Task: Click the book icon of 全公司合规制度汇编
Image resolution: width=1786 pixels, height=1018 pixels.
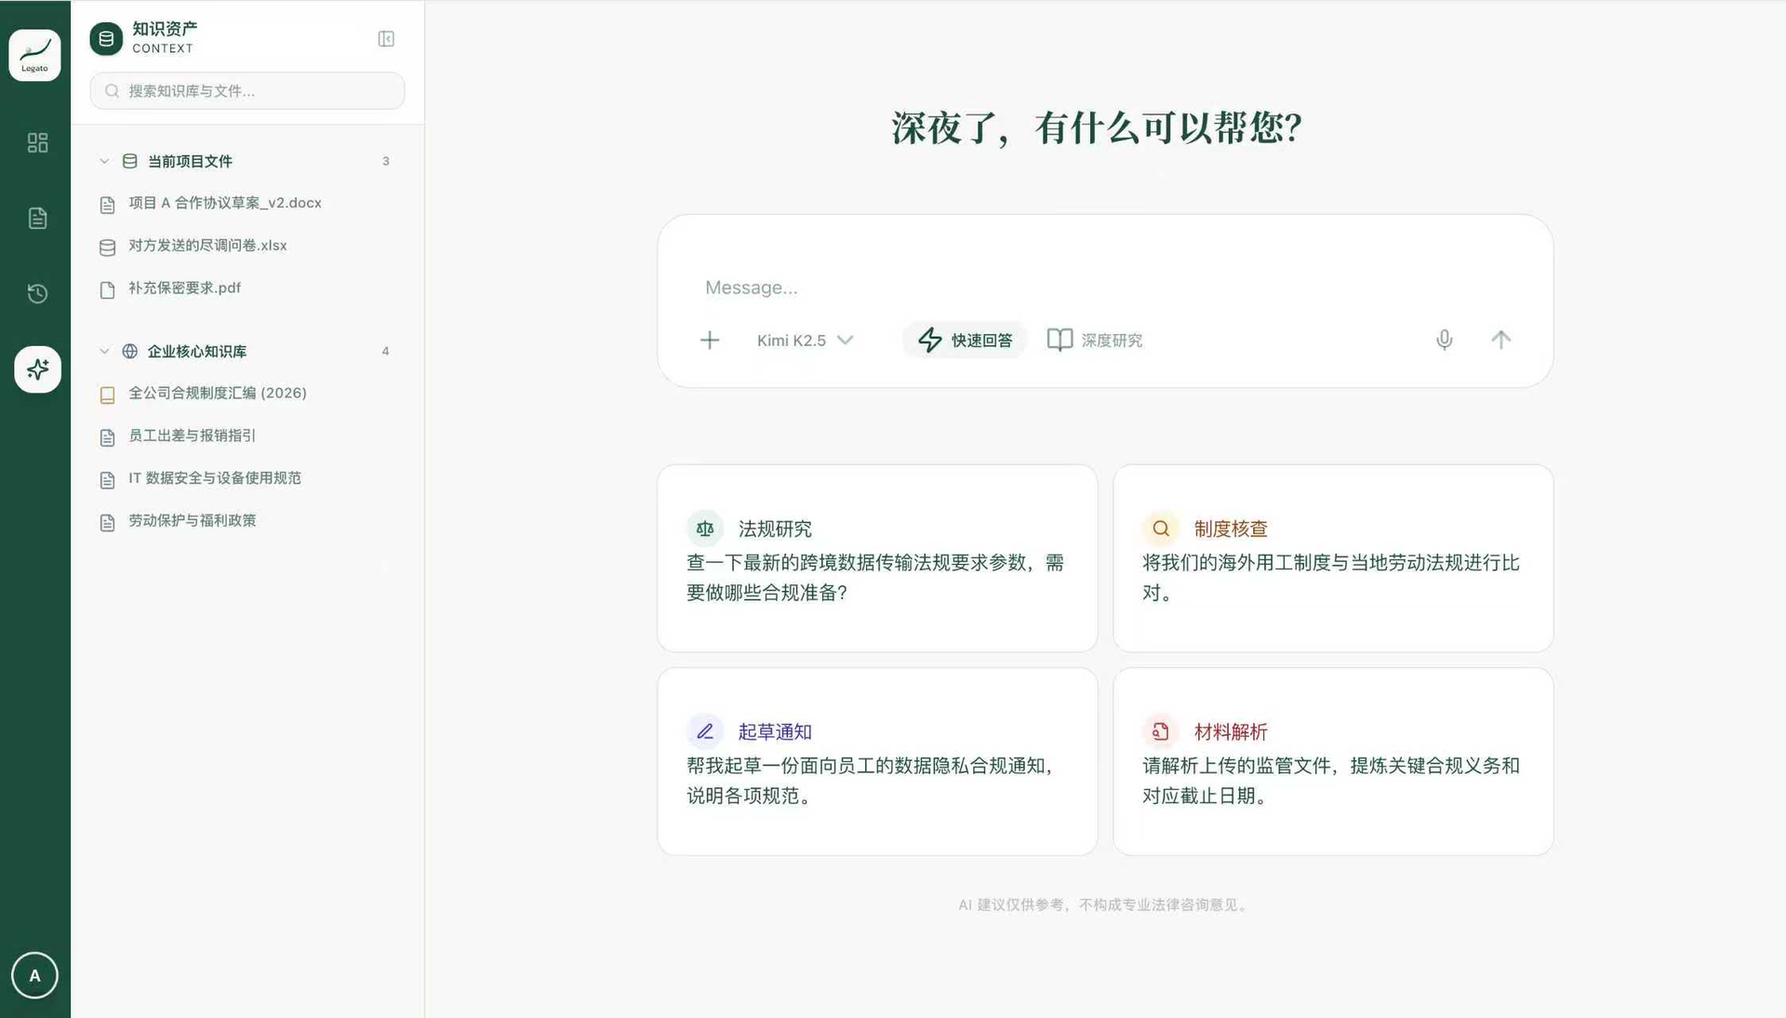Action: [107, 395]
